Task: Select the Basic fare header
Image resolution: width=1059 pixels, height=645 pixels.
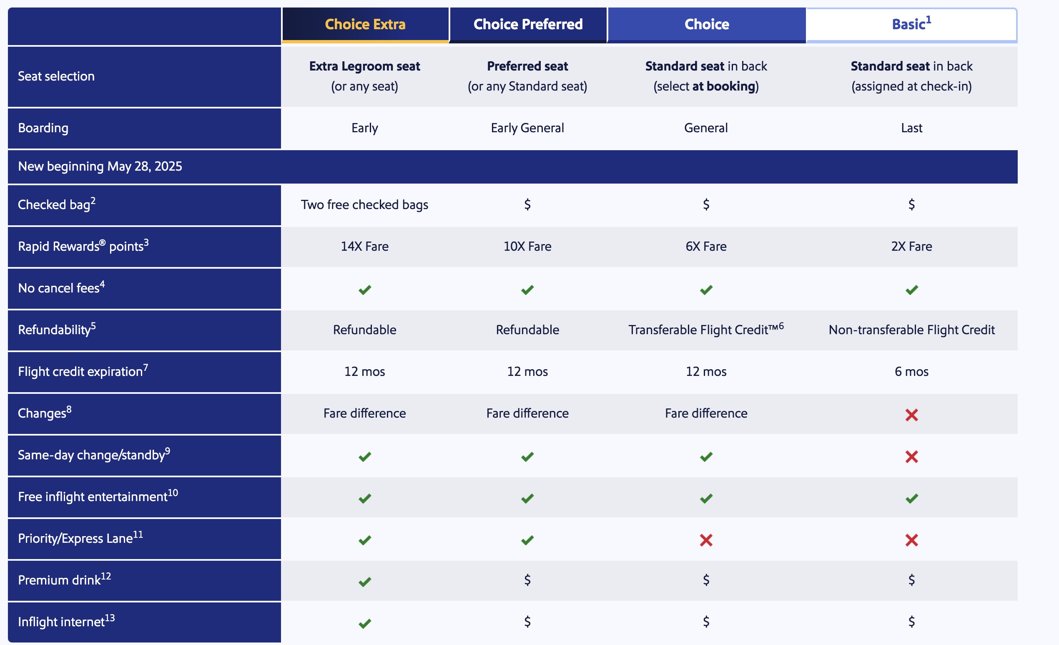Action: [911, 25]
